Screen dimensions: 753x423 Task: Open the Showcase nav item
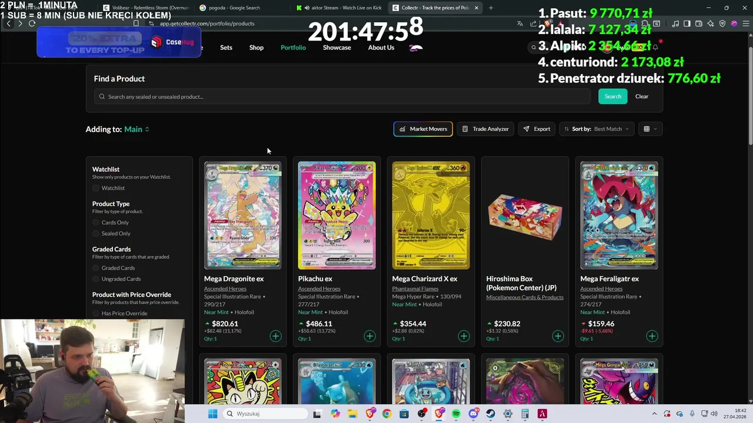click(x=337, y=48)
